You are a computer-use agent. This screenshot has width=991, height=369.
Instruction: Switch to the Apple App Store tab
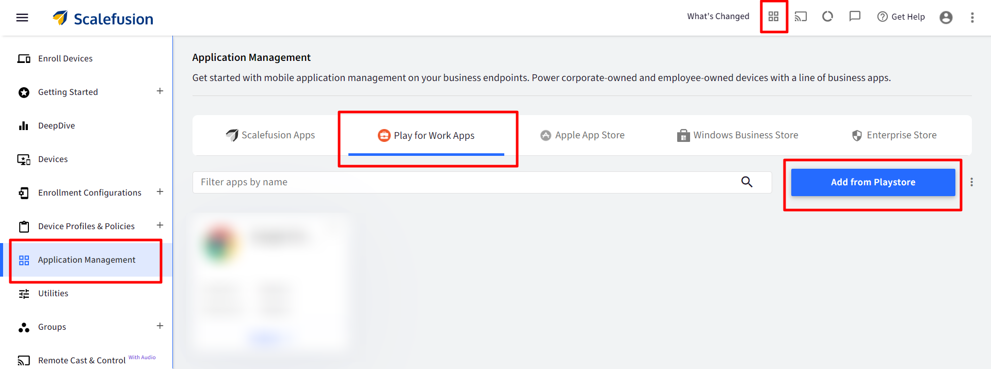(582, 135)
